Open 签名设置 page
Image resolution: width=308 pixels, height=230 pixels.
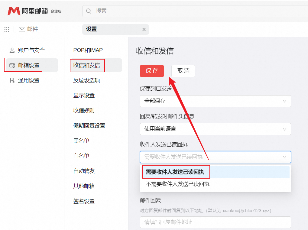tap(84, 201)
